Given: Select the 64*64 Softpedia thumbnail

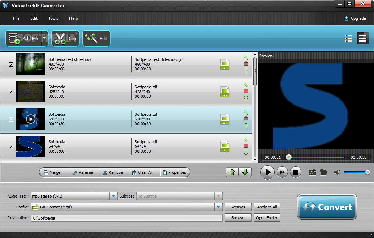Looking at the screenshot, I should (x=31, y=146).
